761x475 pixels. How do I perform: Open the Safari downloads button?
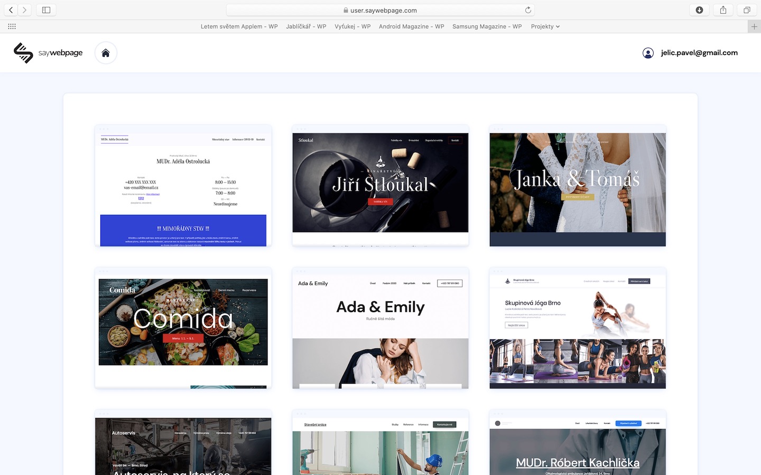(x=699, y=10)
